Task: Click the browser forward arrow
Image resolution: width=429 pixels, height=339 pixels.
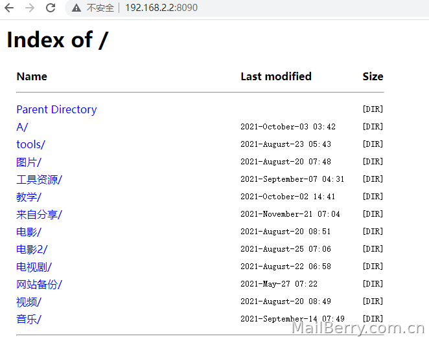Action: point(30,8)
